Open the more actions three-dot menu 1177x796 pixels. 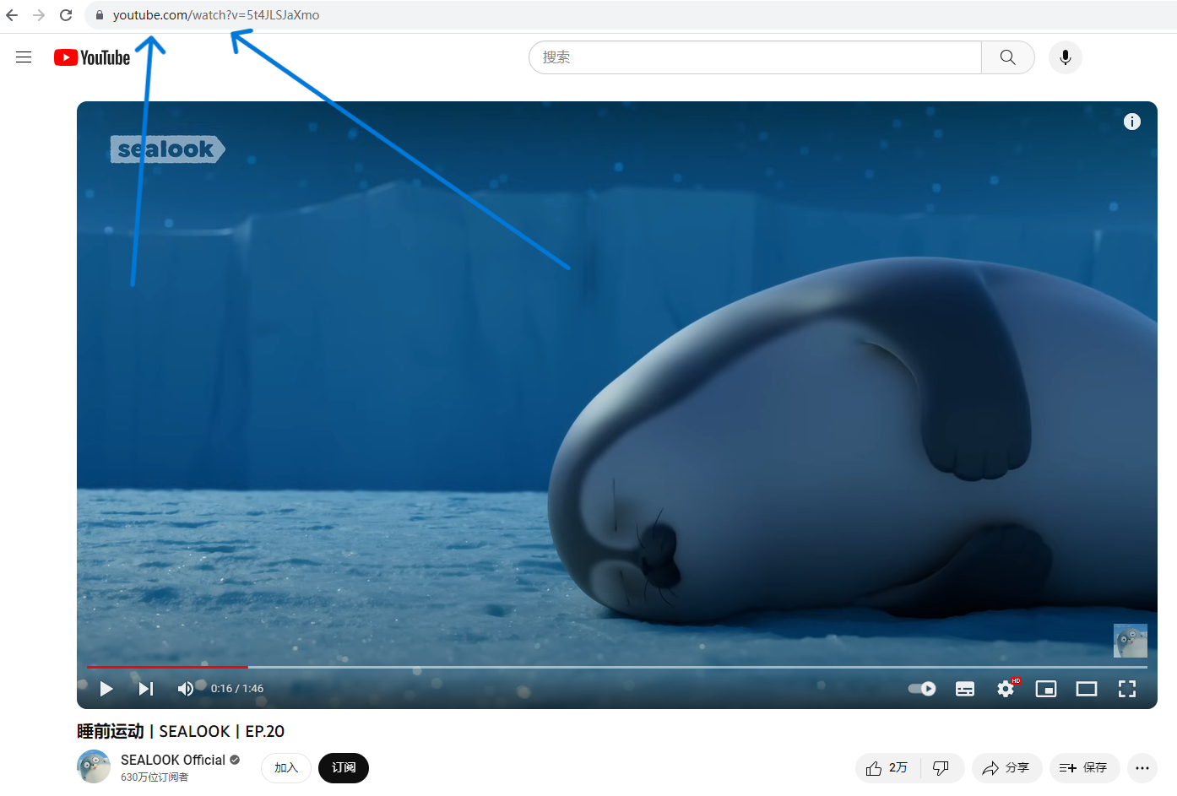(1142, 768)
